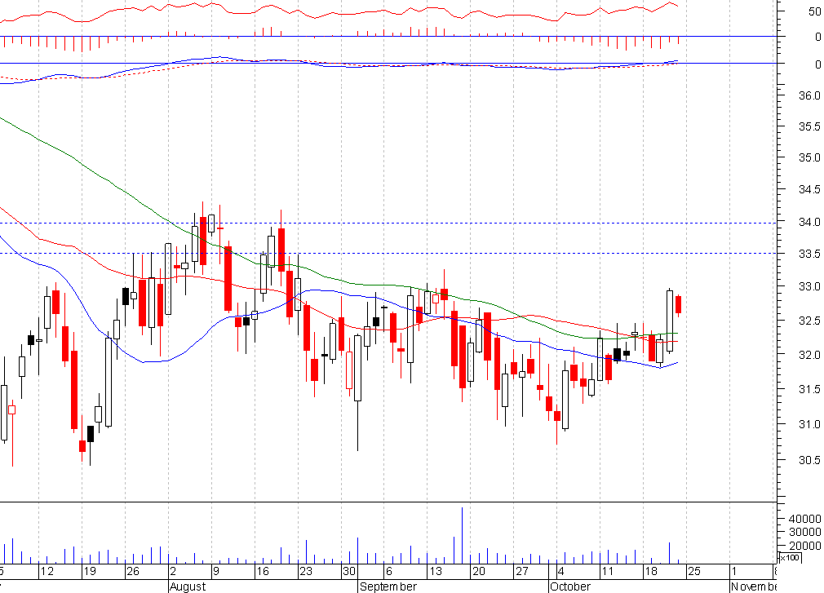Select the 32.5 price axis label
Screen dimensions: 824x593
click(809, 321)
